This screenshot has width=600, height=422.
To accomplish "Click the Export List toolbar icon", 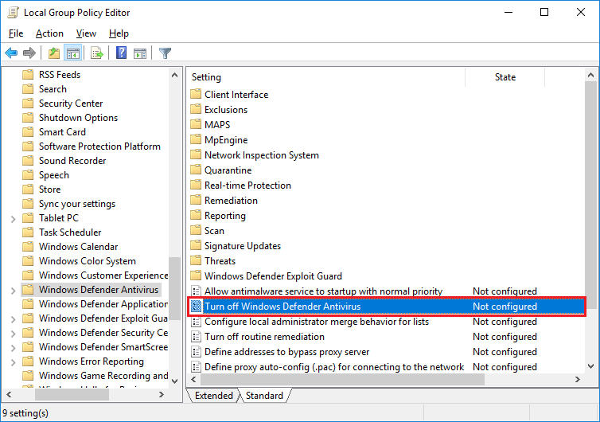I will coord(97,53).
